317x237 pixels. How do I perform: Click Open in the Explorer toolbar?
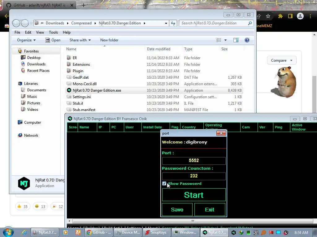pyautogui.click(x=53, y=40)
